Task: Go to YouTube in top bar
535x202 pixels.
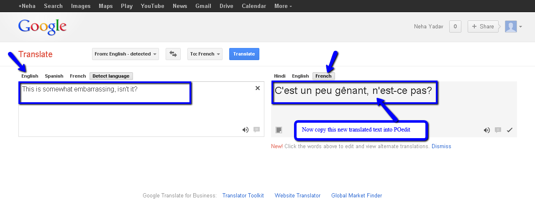Action: tap(153, 6)
